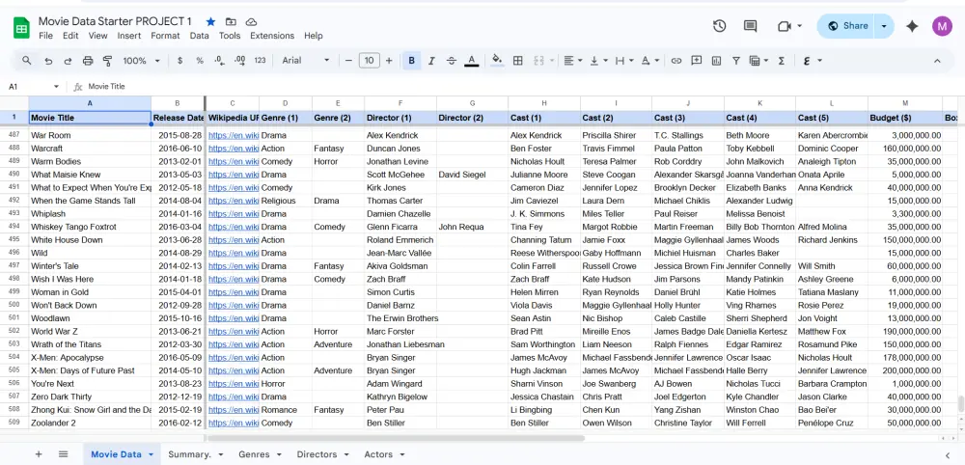965x465 pixels.
Task: Open the Tools menu
Action: tap(230, 36)
